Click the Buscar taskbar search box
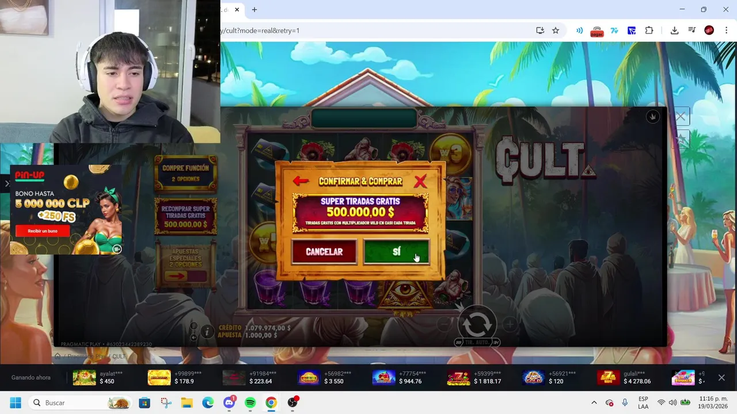This screenshot has width=737, height=414. [x=80, y=402]
